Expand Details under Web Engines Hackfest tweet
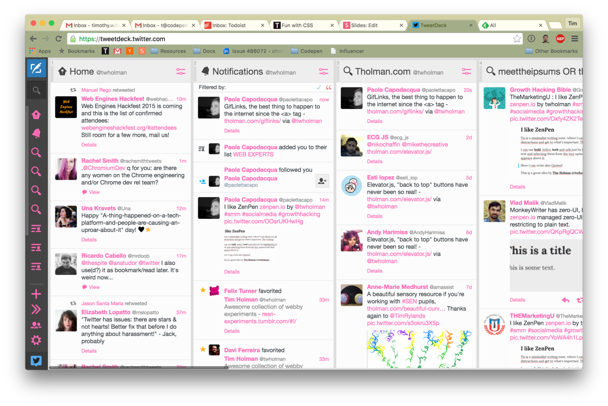This screenshot has width=608, height=406. point(89,145)
